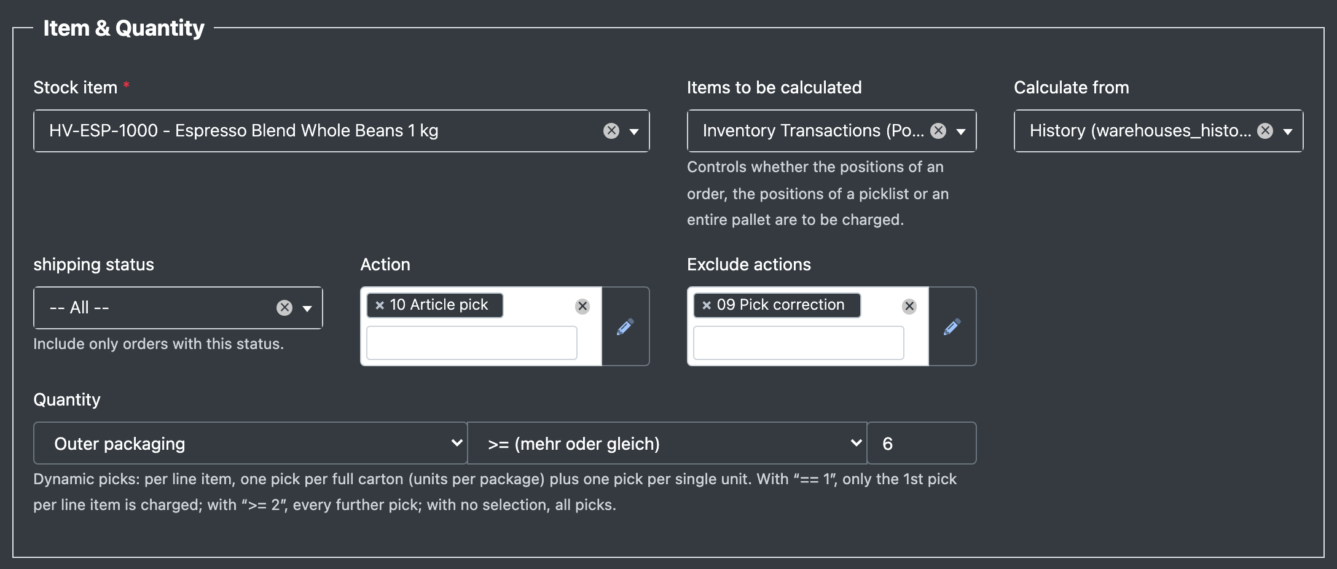The height and width of the screenshot is (569, 1337).
Task: Open the '>= (mehr oder gleich)' operator dropdown
Action: [667, 443]
